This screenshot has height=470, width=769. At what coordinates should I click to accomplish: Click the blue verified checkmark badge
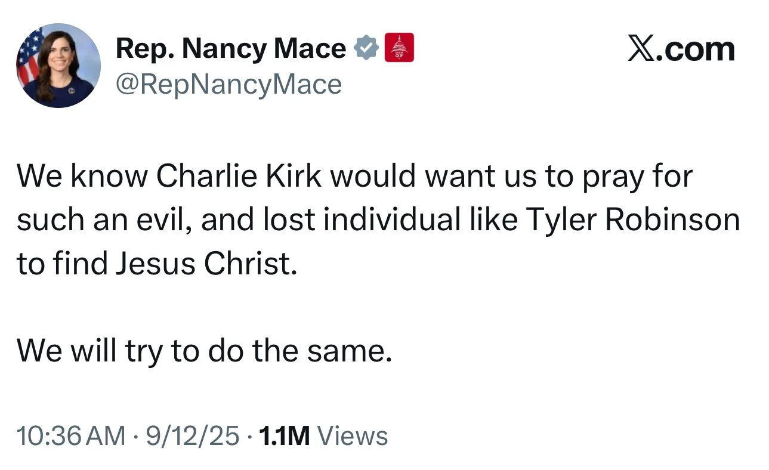(x=366, y=48)
